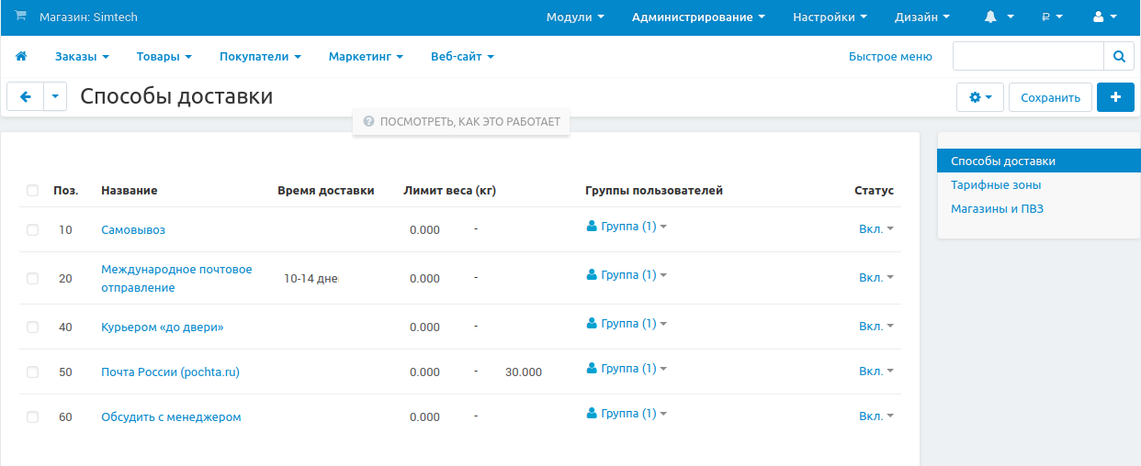Viewport: 1141px width, 466px height.
Task: Select Тарифные зоны in the sidebar
Action: tap(996, 185)
